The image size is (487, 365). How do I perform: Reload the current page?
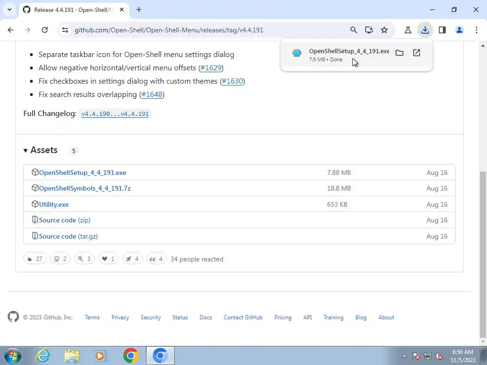[x=45, y=30]
